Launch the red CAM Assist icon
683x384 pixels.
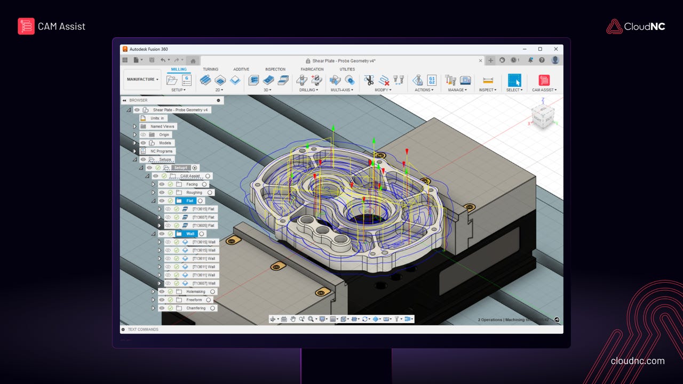click(544, 80)
